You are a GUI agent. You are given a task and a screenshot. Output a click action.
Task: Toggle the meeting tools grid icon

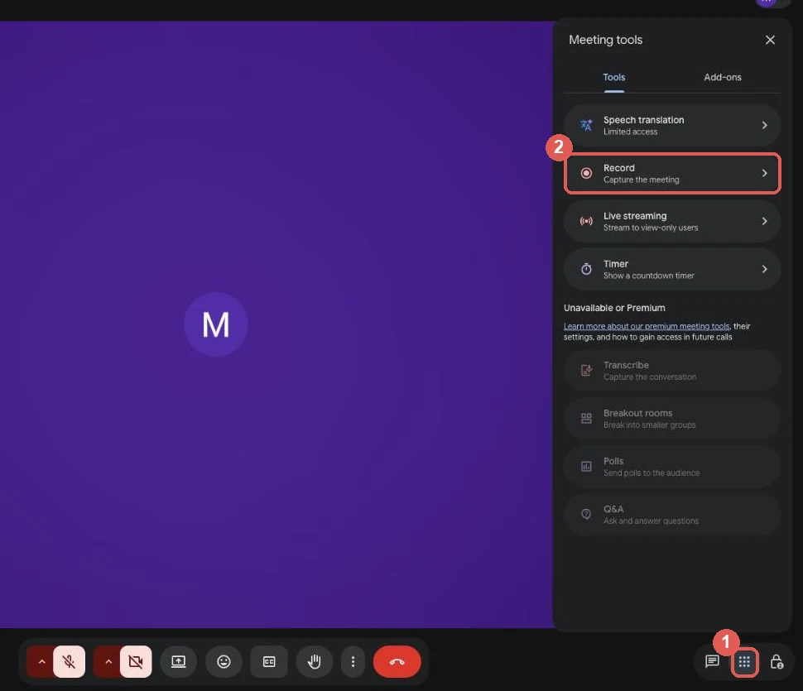(x=744, y=661)
